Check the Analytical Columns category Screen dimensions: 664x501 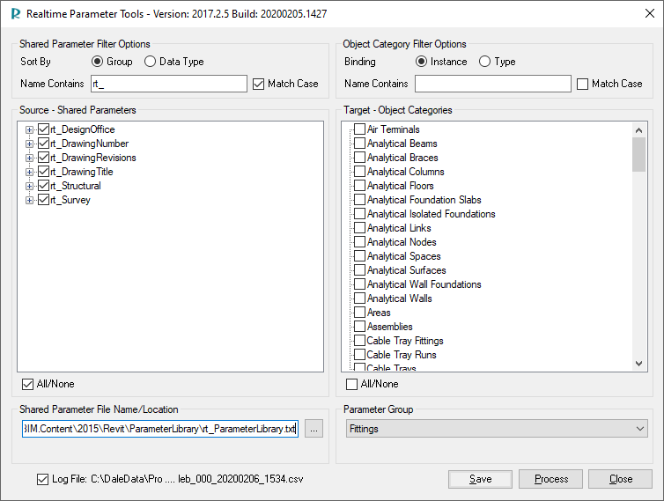359,172
